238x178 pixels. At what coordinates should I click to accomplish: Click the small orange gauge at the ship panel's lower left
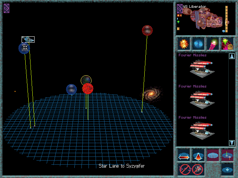pyautogui.click(x=178, y=29)
